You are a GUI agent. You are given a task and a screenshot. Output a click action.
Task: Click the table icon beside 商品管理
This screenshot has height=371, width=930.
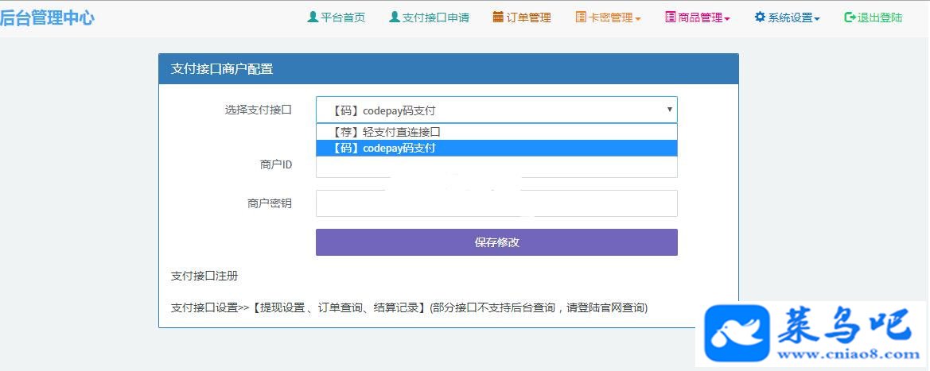click(671, 17)
